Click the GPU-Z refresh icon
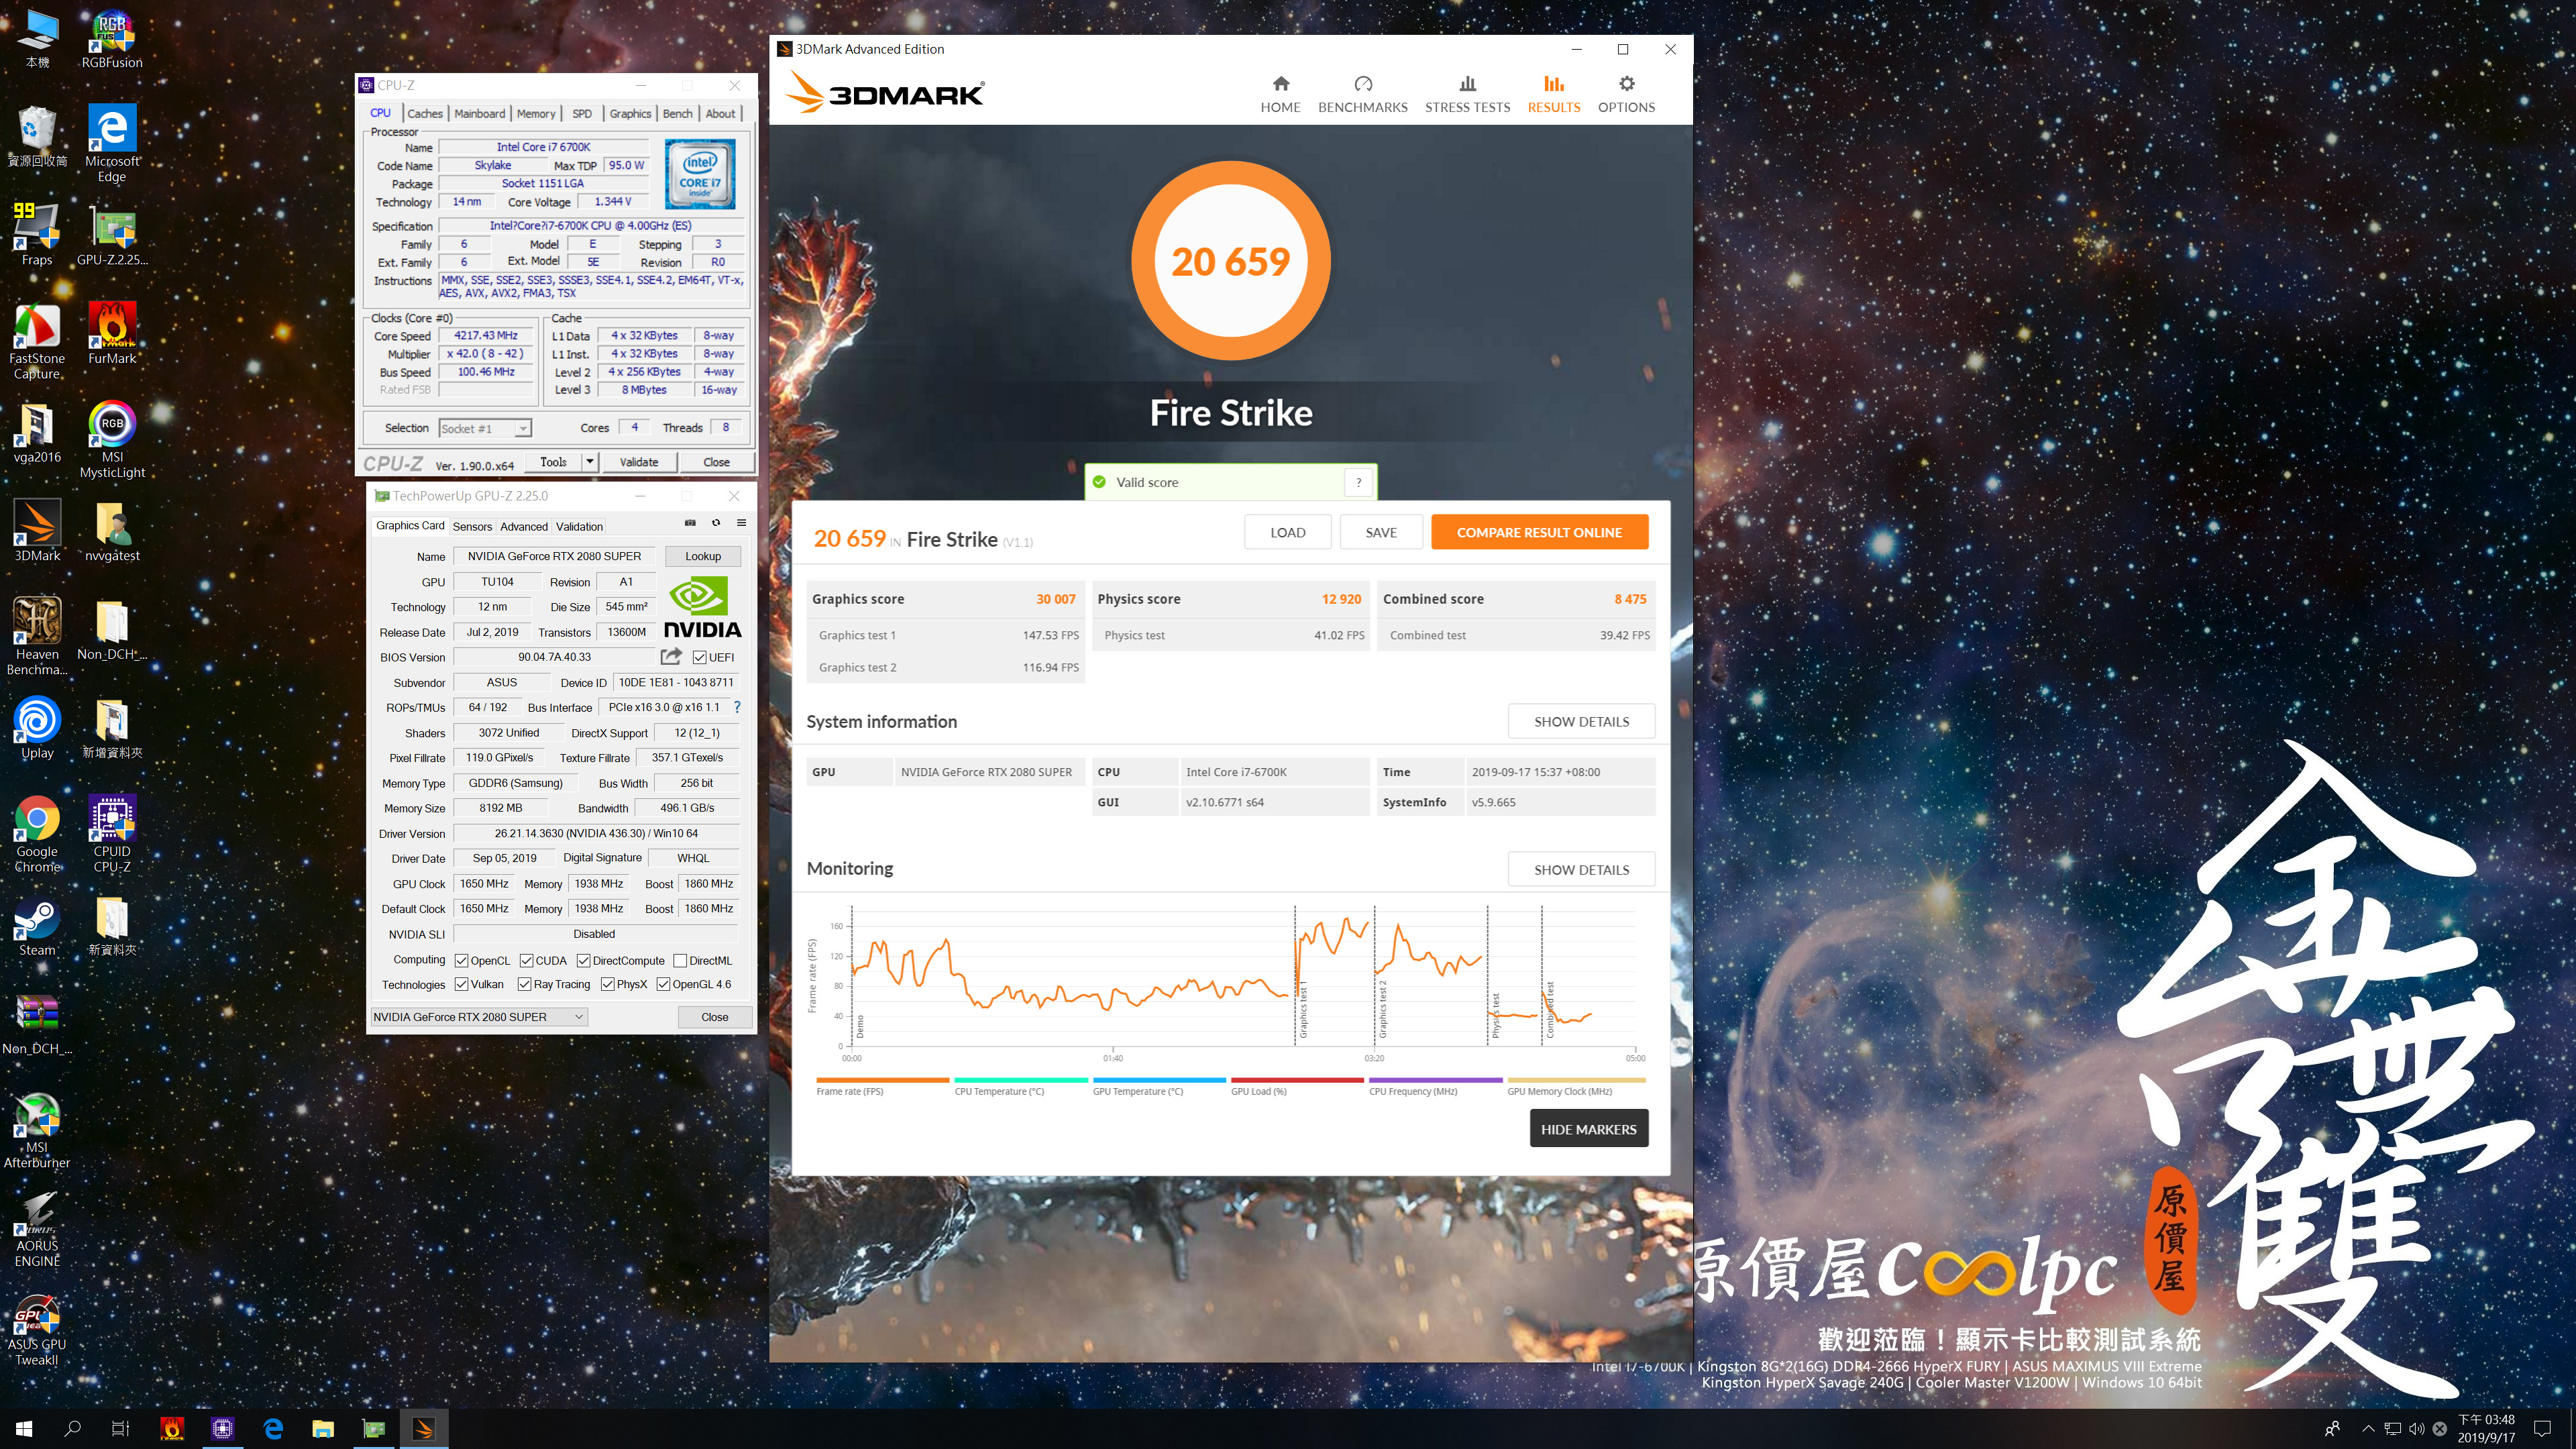This screenshot has width=2576, height=1449. [716, 523]
